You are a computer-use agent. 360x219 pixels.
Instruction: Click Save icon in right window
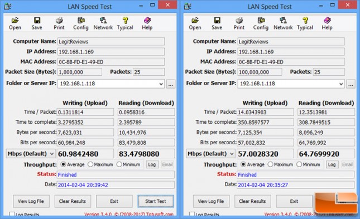click(217, 23)
